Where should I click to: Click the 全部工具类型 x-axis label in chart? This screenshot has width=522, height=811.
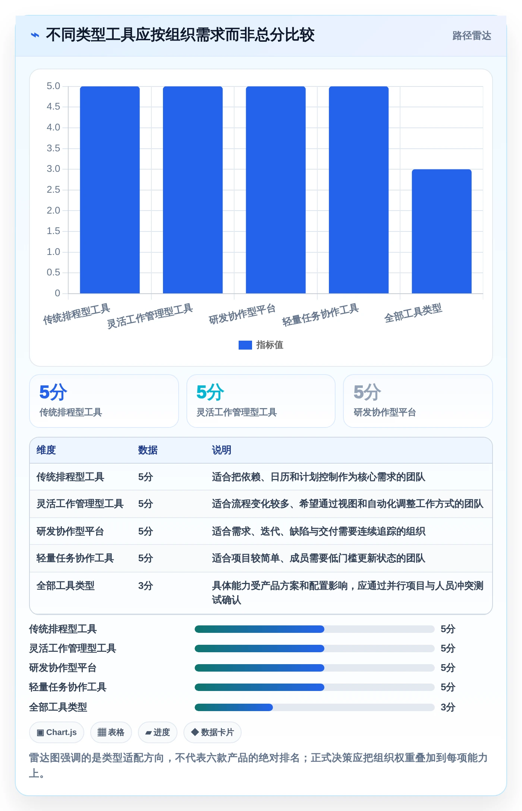tap(413, 313)
